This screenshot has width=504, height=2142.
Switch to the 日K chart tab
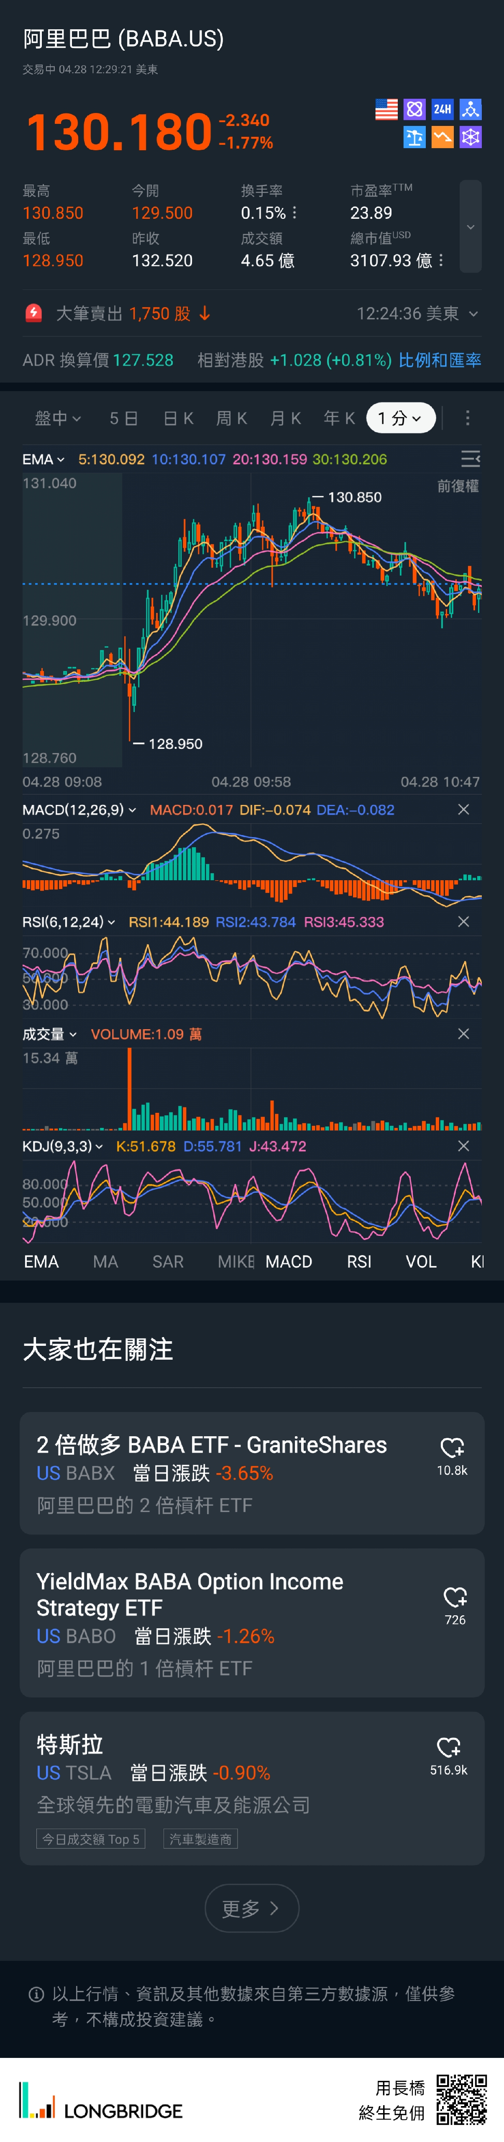pyautogui.click(x=178, y=418)
